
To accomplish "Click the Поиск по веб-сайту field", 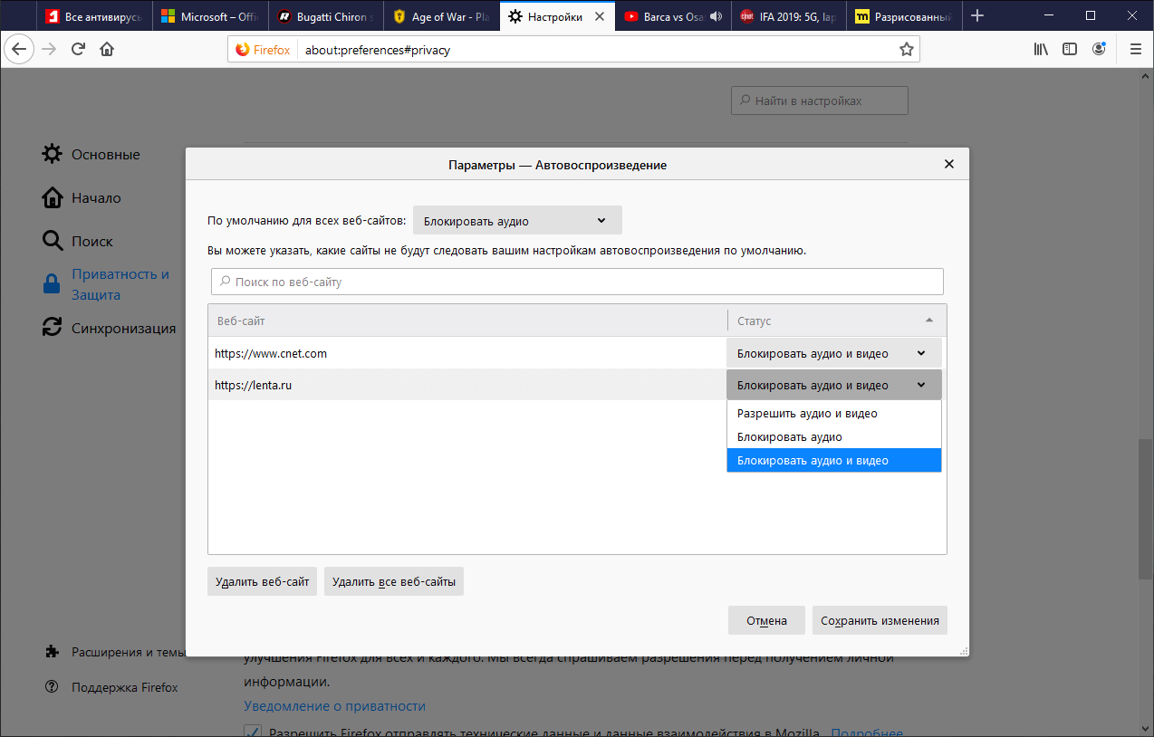I will tap(577, 282).
